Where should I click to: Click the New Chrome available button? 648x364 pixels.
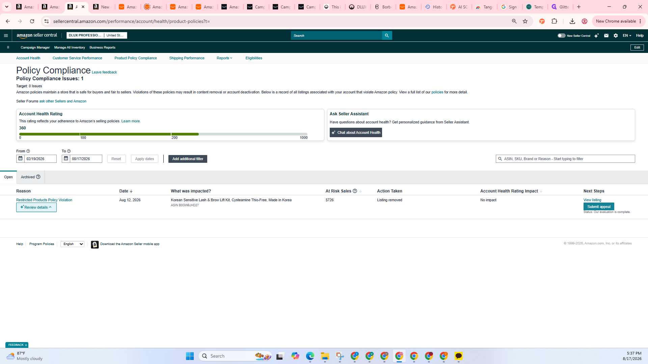tap(619, 21)
